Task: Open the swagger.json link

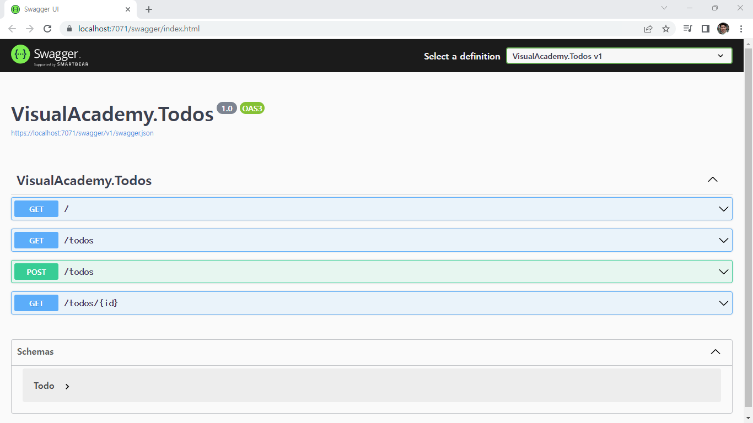Action: pyautogui.click(x=82, y=133)
